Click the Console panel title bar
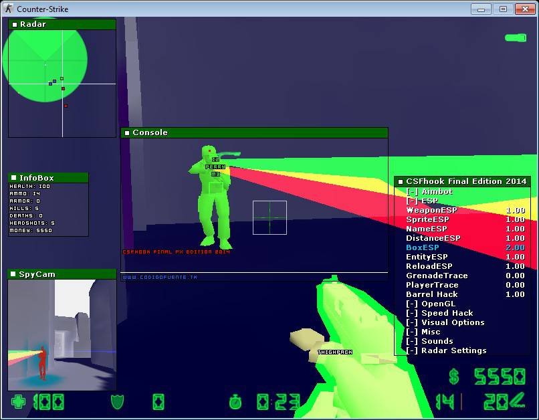539x420 pixels. (254, 132)
